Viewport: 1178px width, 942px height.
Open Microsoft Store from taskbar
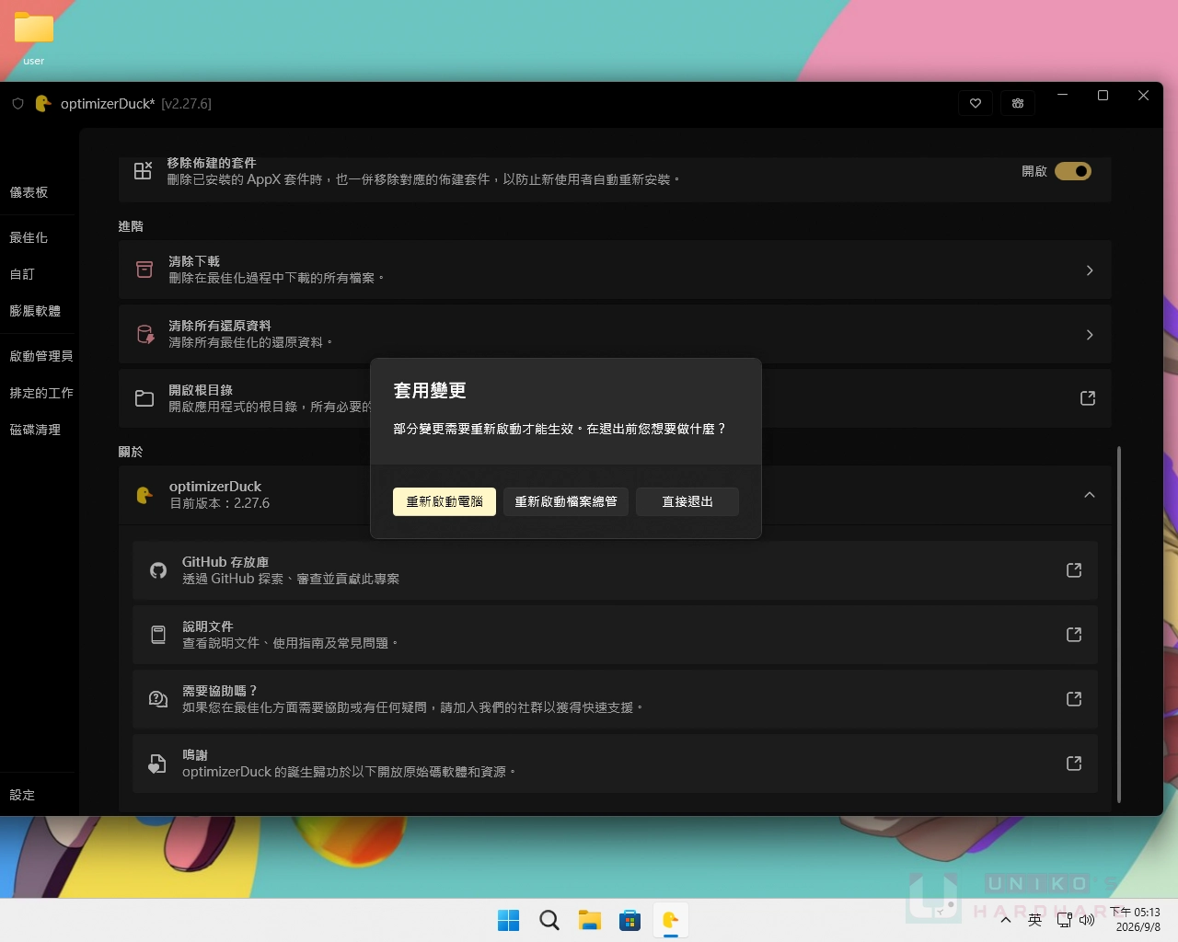[x=629, y=920]
